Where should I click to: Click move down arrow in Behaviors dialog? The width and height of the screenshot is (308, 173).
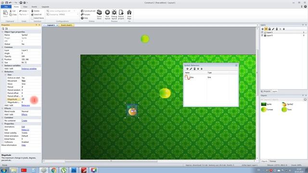coord(202,69)
